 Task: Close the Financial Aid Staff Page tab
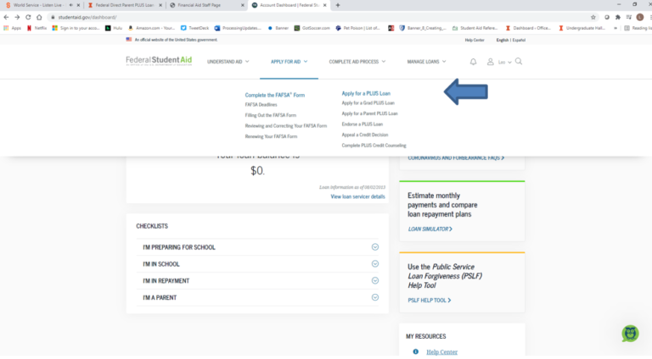coord(243,5)
